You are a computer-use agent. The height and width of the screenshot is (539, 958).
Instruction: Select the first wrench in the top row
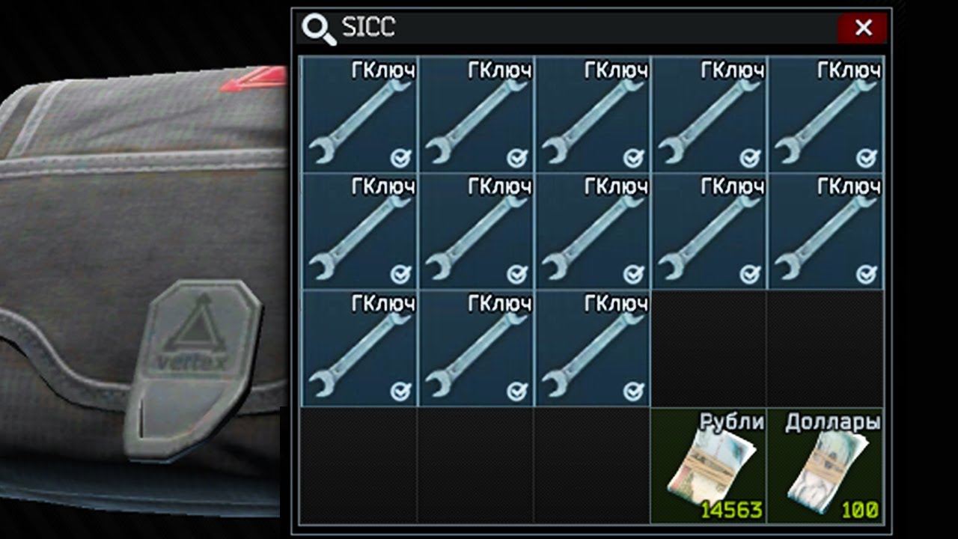(359, 115)
